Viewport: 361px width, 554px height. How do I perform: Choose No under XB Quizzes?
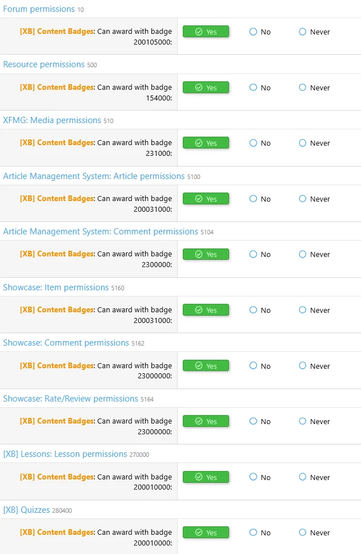(x=260, y=533)
